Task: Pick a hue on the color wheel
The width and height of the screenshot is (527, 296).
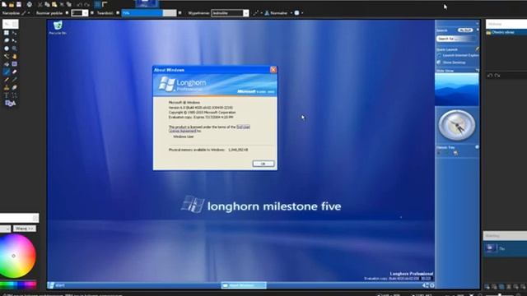Action: point(15,256)
